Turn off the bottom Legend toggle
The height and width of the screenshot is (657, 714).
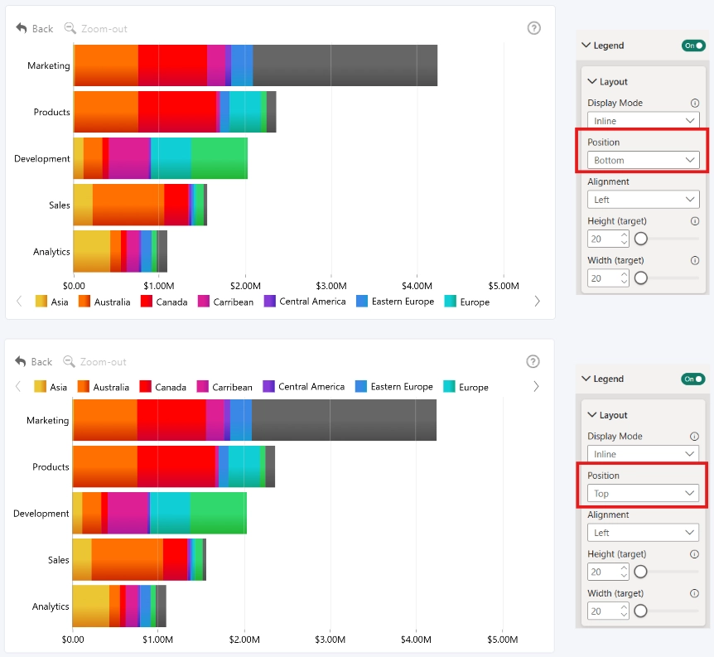(692, 379)
